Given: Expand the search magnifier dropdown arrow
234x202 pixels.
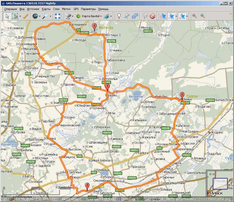Looking at the screenshot, I should point(50,16).
